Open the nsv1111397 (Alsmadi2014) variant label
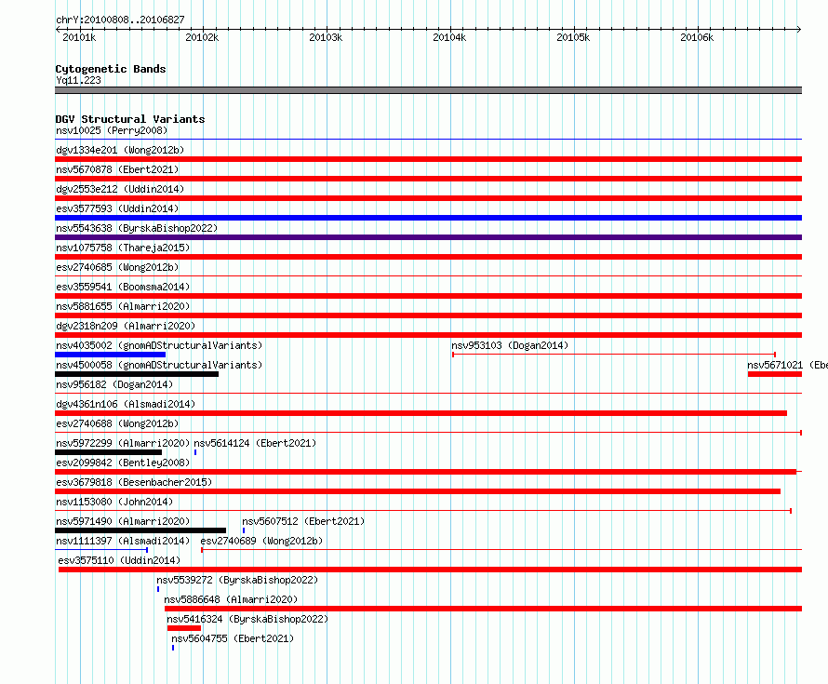This screenshot has height=684, width=828. pyautogui.click(x=123, y=541)
